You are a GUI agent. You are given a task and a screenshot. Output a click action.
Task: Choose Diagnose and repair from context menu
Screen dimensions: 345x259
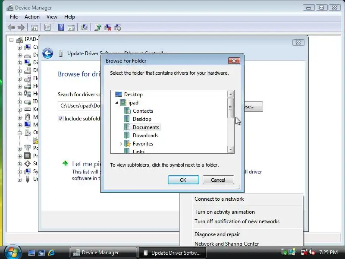point(241,234)
